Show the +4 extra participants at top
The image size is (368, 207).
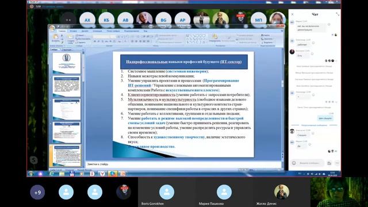pos(68,20)
